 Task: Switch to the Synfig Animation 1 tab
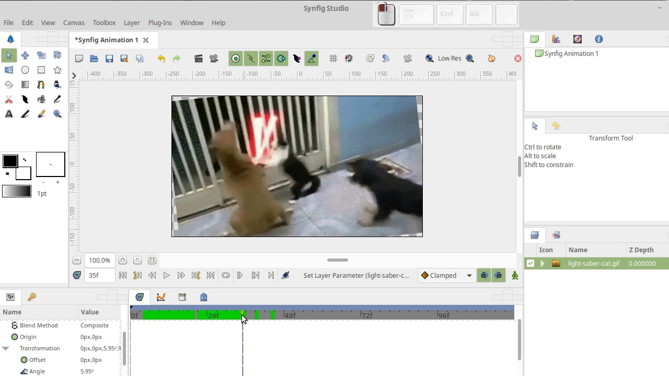(x=106, y=40)
